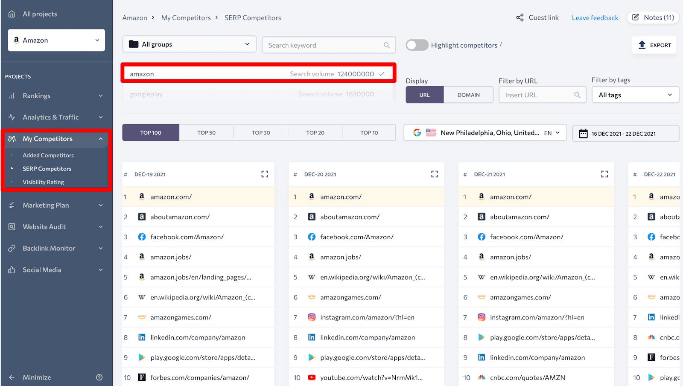
Task: Click the checkmark on amazon keyword row
Action: point(382,74)
